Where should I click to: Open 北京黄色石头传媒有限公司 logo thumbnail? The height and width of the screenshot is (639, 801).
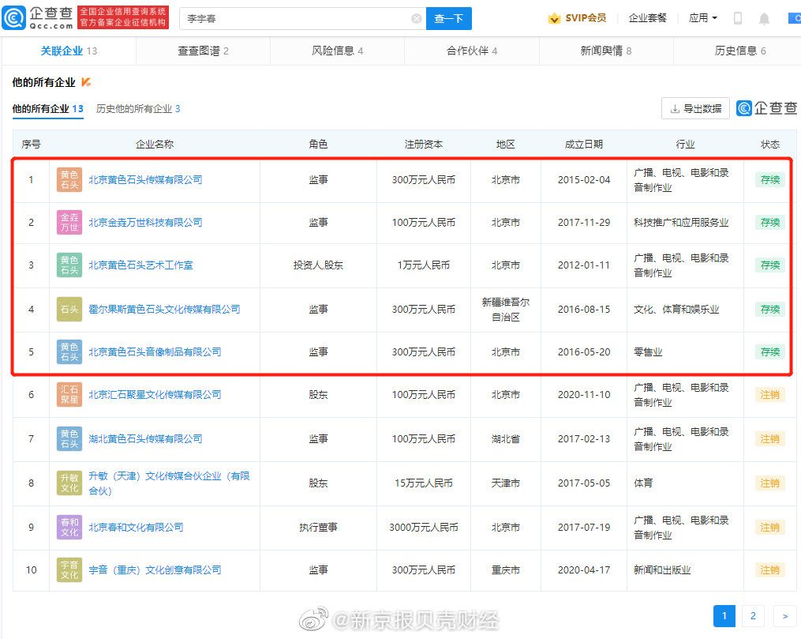69,180
